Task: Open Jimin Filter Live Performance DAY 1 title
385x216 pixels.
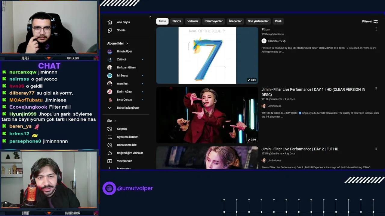Action: 313,92
